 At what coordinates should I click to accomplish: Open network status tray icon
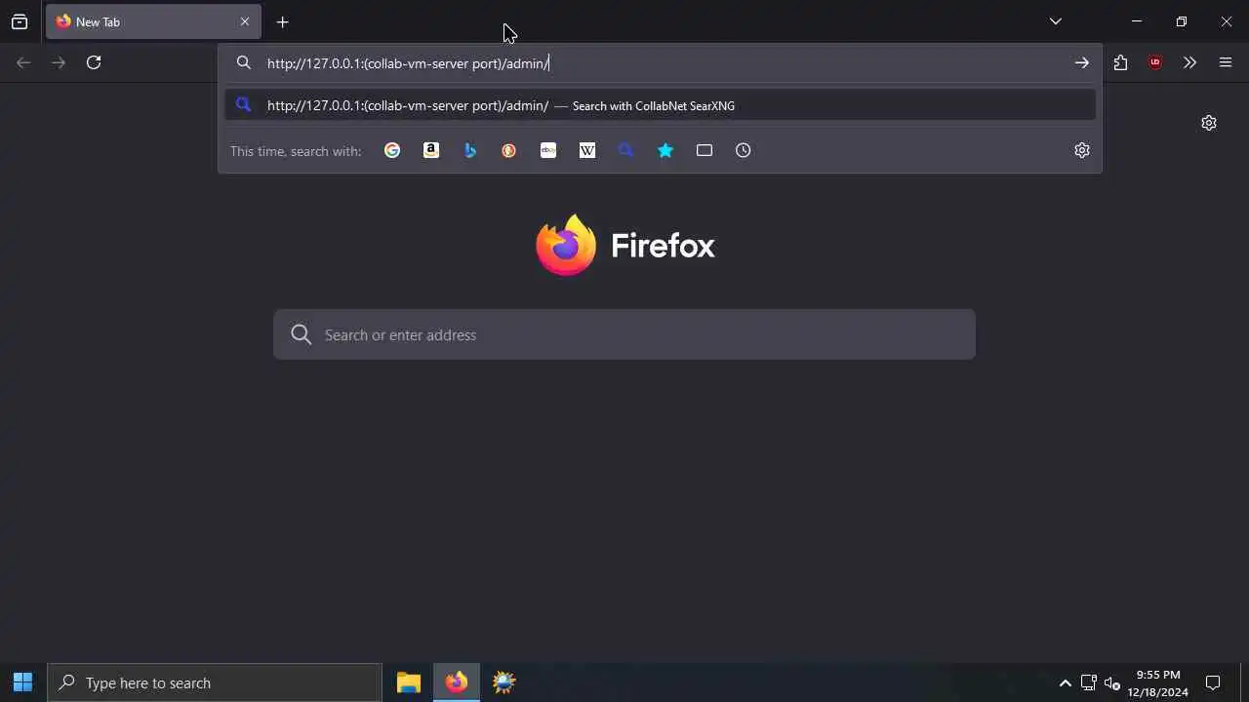click(x=1089, y=682)
